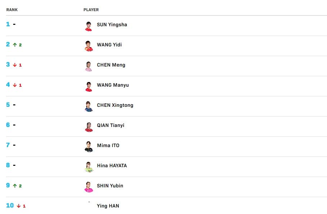Click the rank number 1

[8, 24]
